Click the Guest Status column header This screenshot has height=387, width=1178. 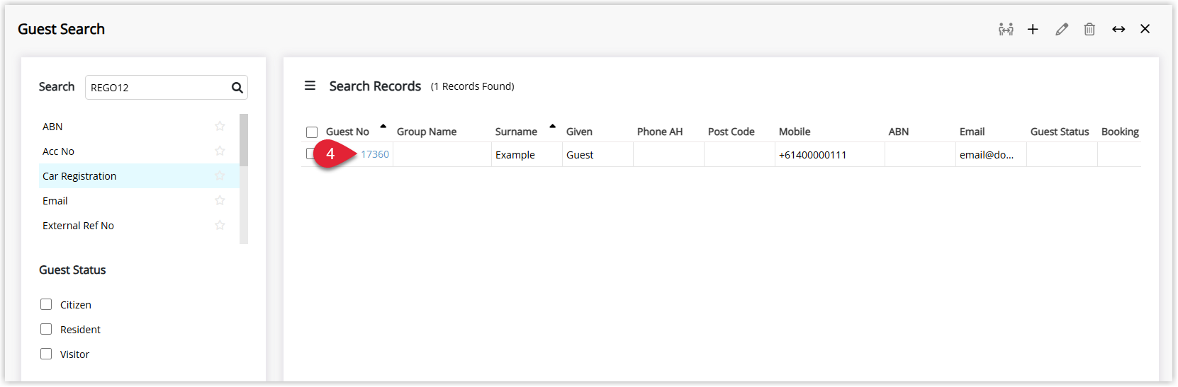(1060, 132)
